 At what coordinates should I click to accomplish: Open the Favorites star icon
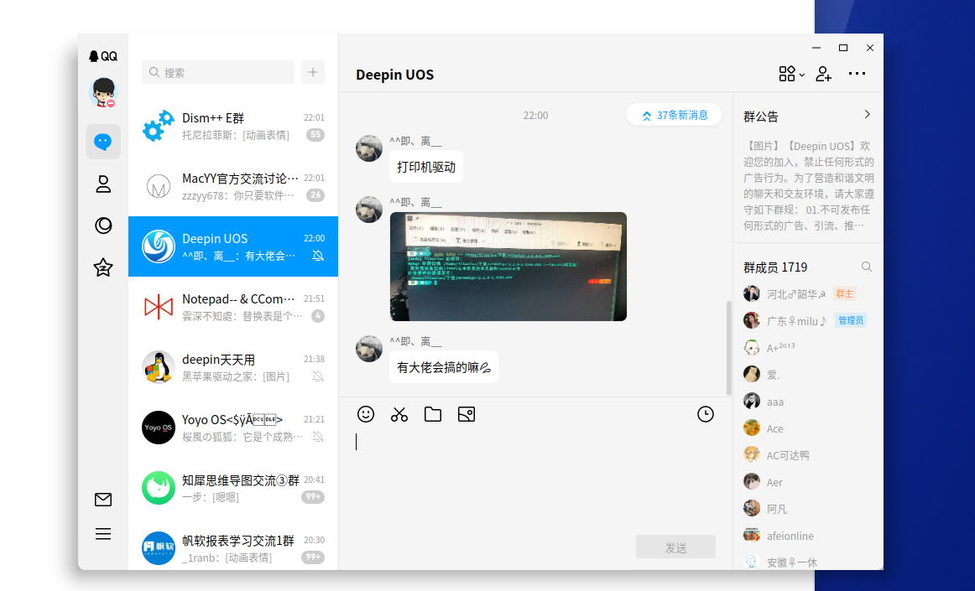tap(103, 267)
